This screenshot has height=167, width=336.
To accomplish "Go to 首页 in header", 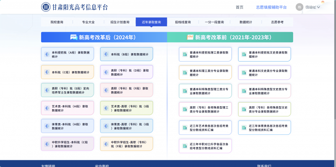I will (239, 7).
